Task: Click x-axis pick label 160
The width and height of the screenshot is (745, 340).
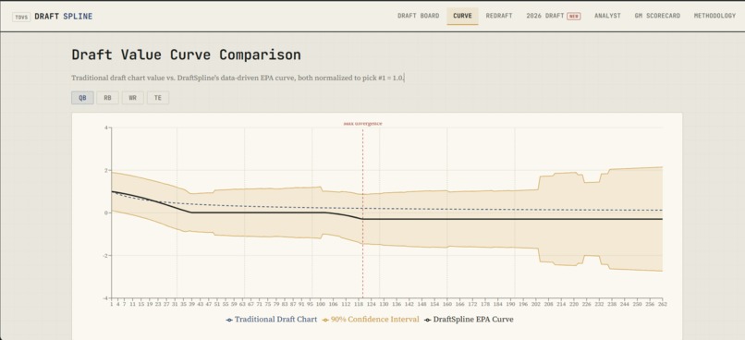Action: point(447,304)
